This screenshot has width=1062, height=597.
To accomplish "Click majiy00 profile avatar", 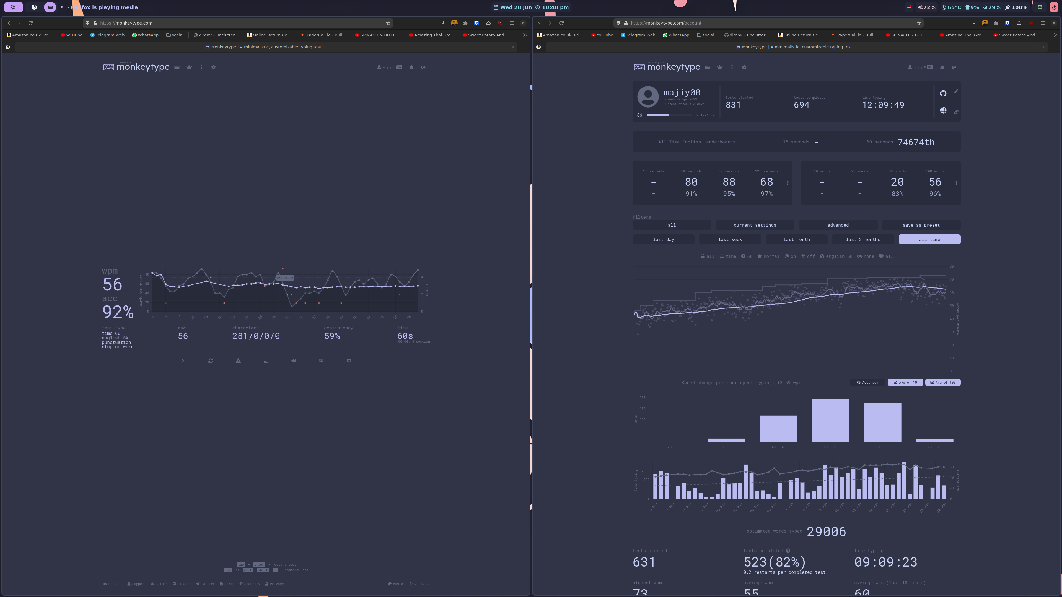I will click(648, 97).
